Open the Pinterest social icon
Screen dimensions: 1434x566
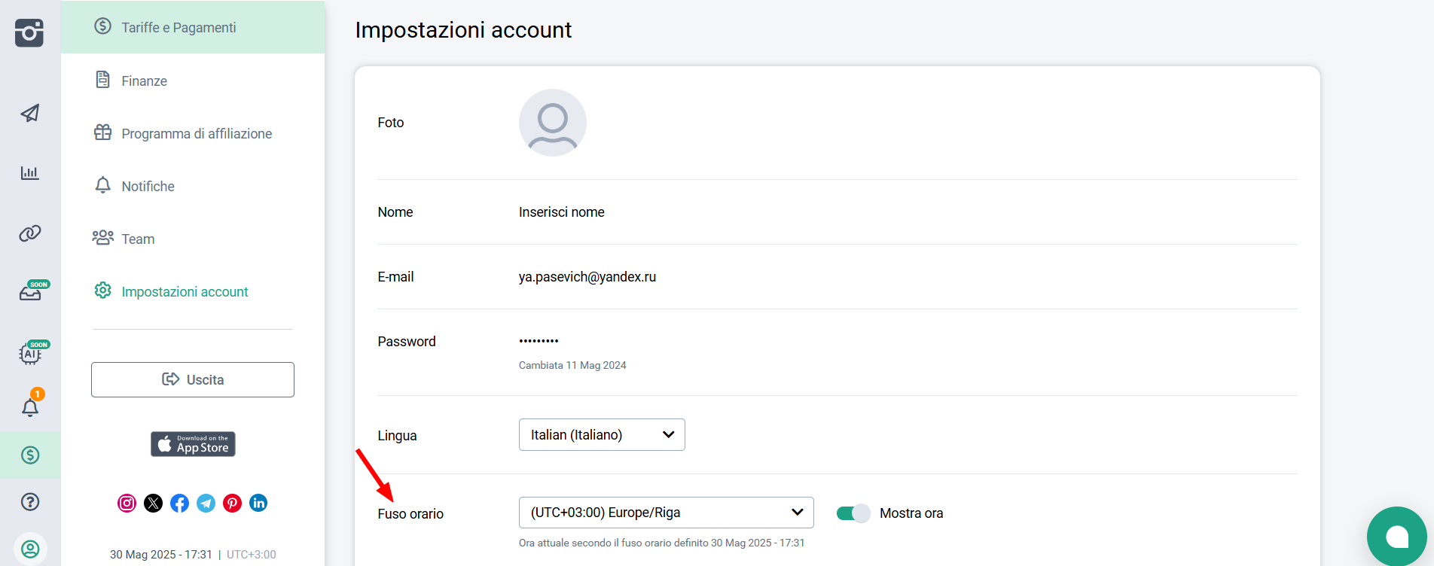tap(232, 503)
